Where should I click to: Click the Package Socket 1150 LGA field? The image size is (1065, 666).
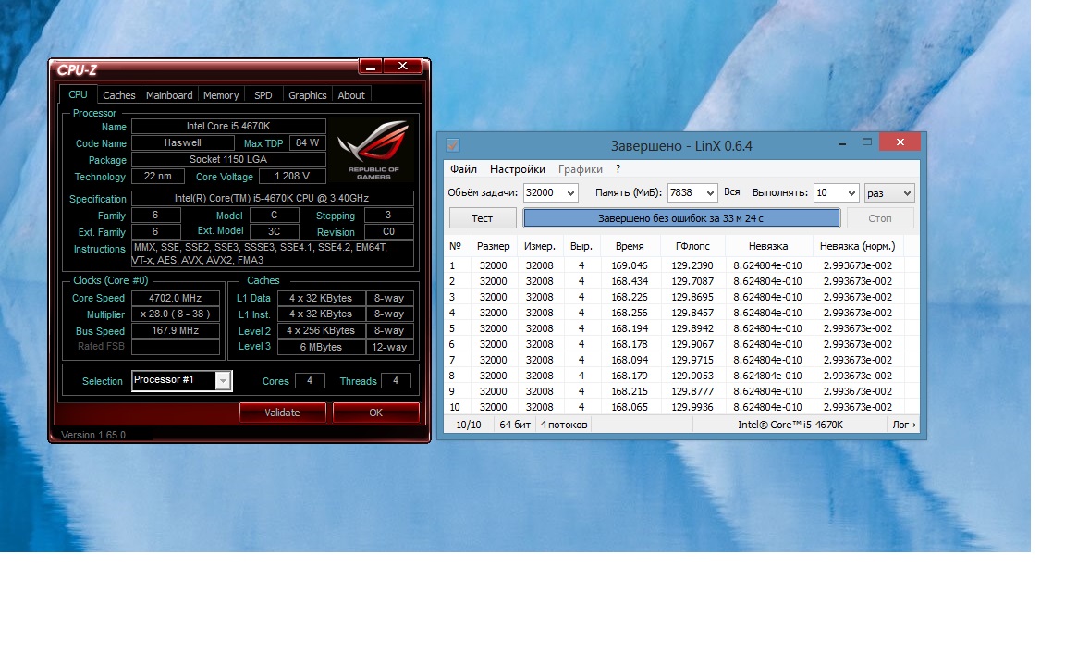click(x=228, y=160)
